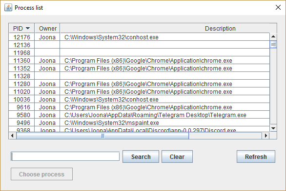Click the Java icon in title bar

[8, 8]
